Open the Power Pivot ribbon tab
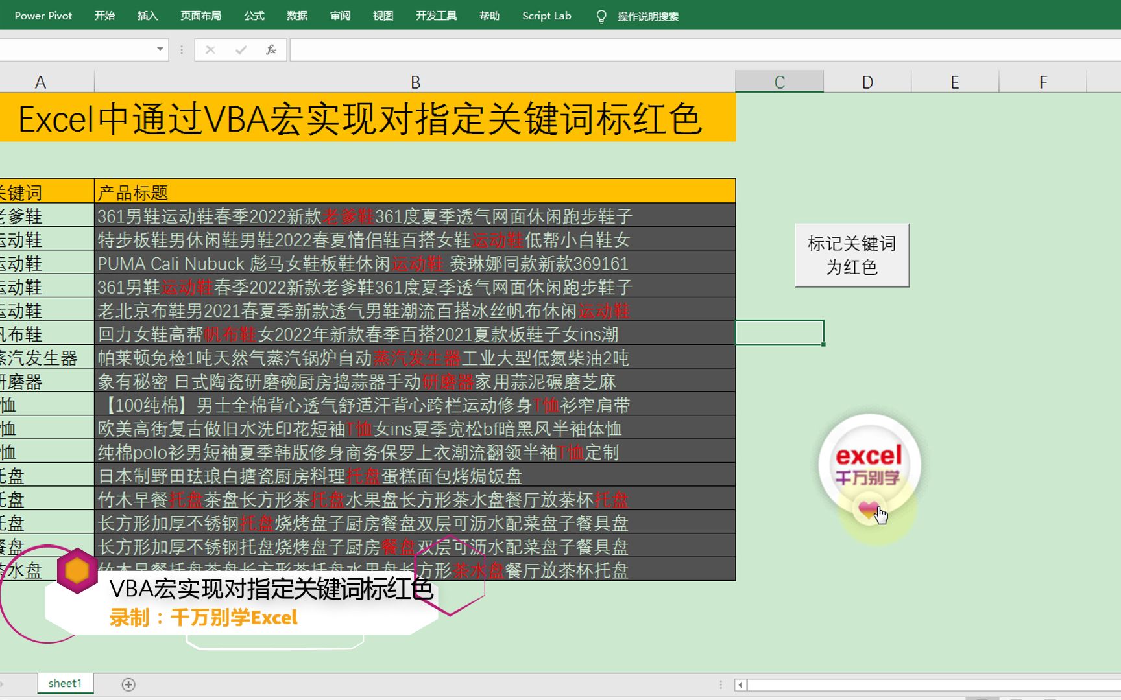 [43, 16]
